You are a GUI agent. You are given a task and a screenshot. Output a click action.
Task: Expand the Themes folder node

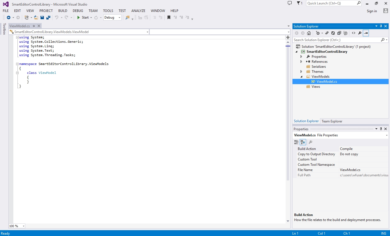click(x=301, y=72)
